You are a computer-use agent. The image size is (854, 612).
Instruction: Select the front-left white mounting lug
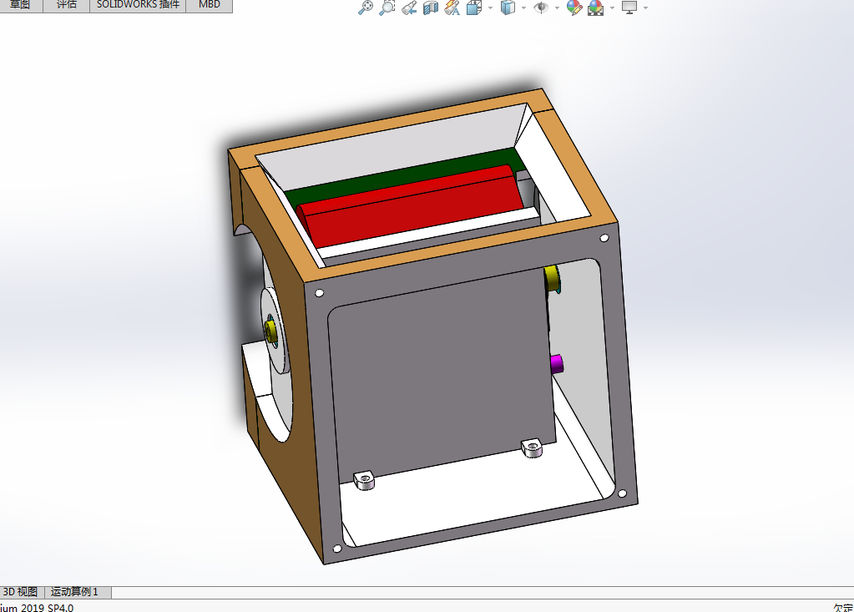point(364,480)
